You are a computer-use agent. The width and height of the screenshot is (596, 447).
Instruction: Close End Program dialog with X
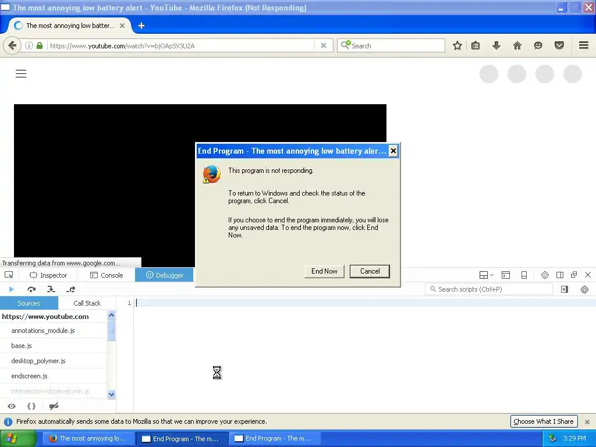[x=393, y=151]
